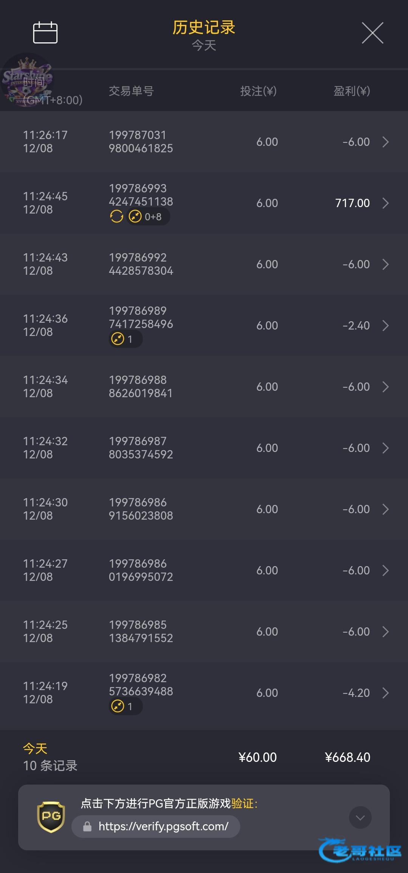Click the 今天 10 条记录 summary
Image resolution: width=408 pixels, height=873 pixels.
[x=50, y=757]
